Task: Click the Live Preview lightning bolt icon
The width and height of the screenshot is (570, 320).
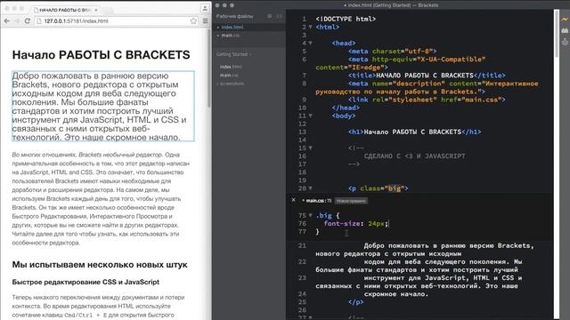Action: (565, 19)
